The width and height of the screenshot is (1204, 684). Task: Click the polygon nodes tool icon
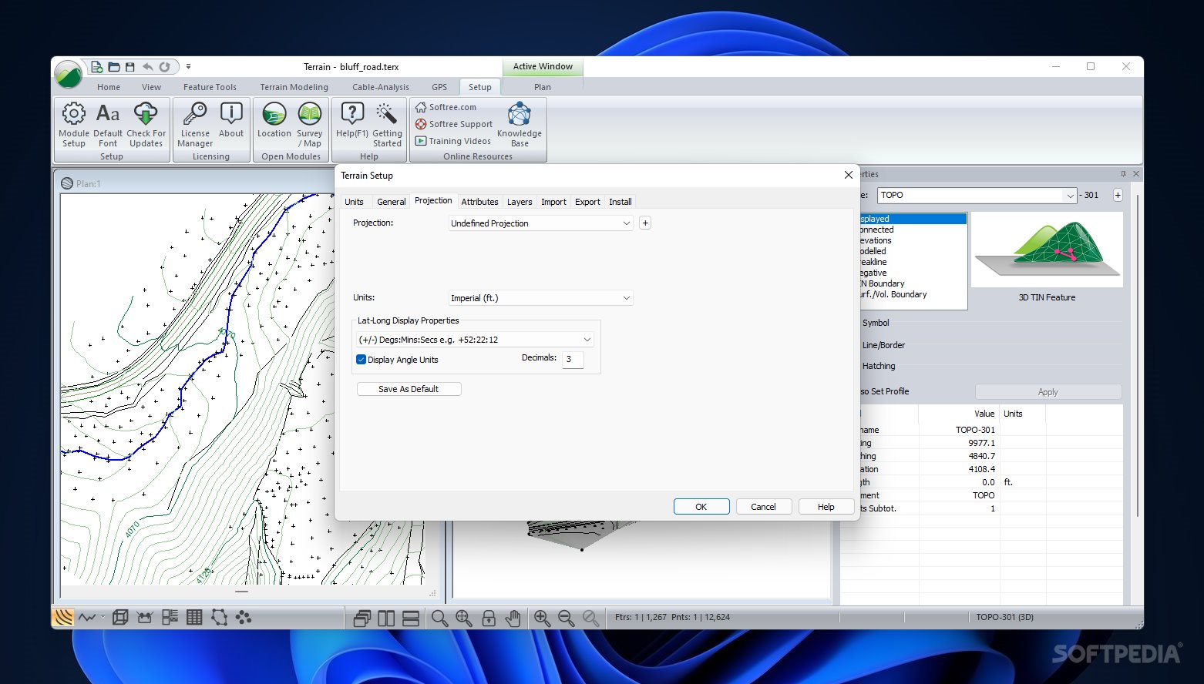click(x=220, y=617)
